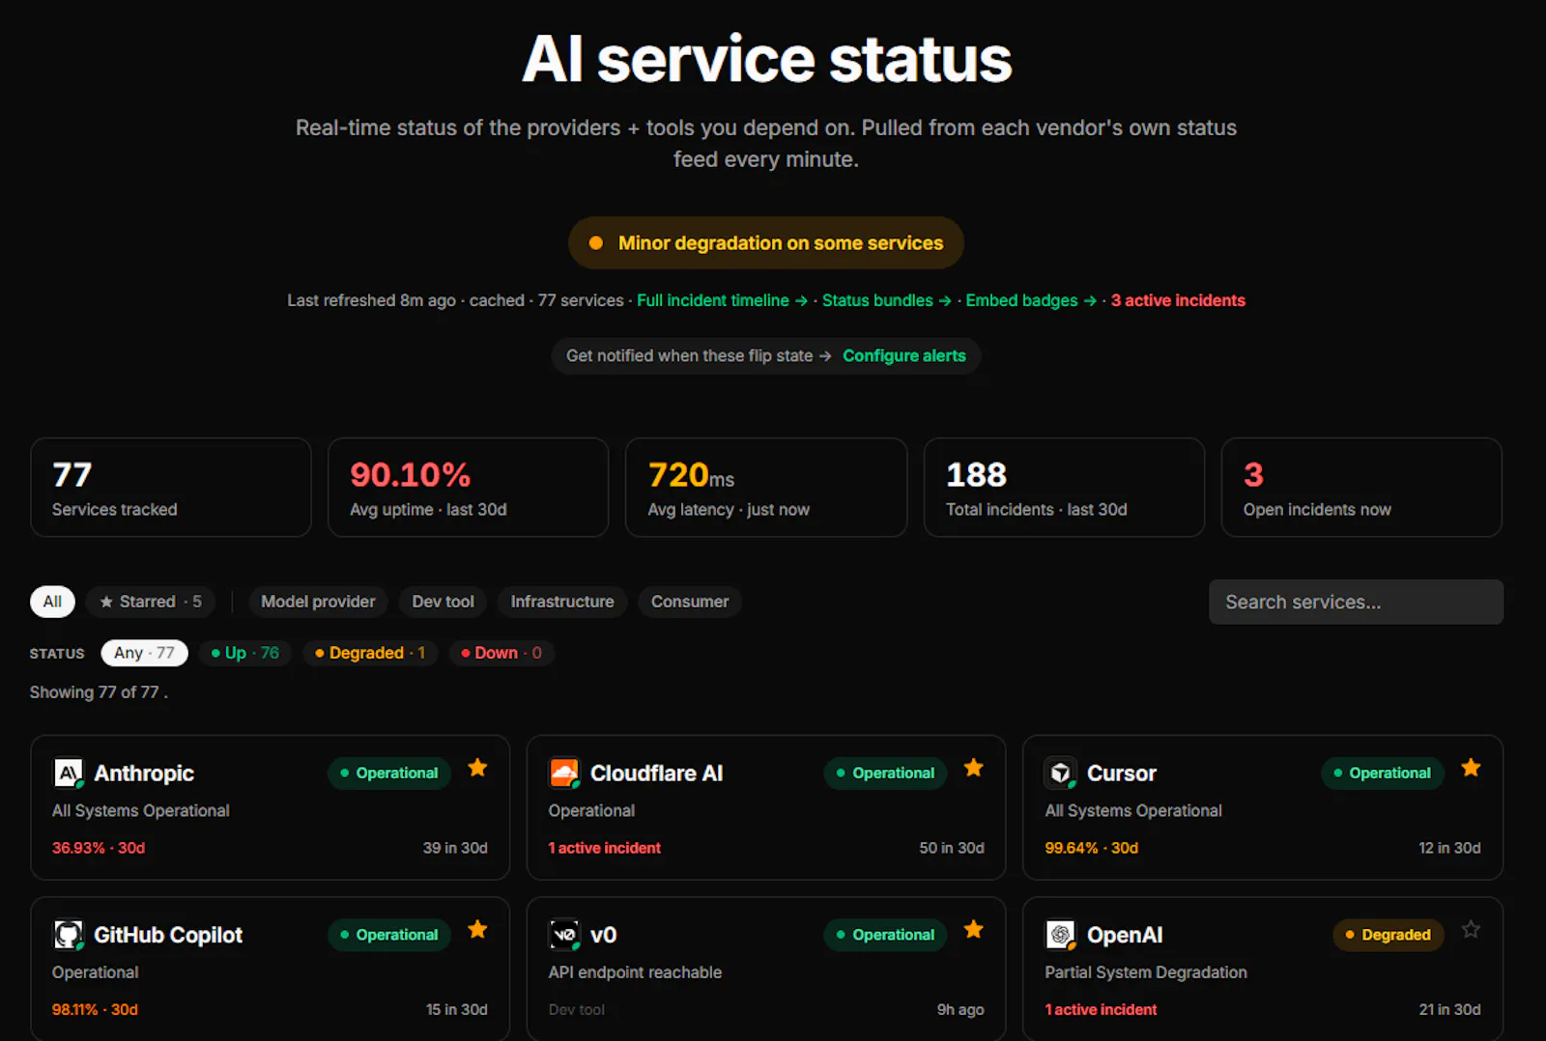The height and width of the screenshot is (1041, 1546).
Task: Open the Status bundles link
Action: pyautogui.click(x=886, y=300)
